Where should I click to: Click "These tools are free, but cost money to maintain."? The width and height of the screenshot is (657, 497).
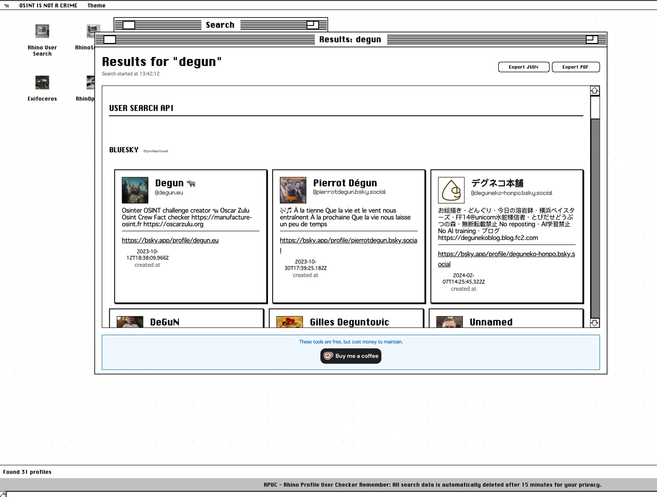pyautogui.click(x=351, y=342)
